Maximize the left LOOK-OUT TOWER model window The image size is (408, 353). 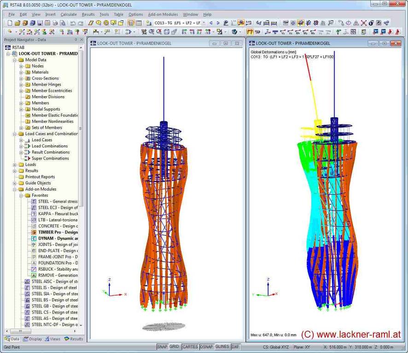226,43
